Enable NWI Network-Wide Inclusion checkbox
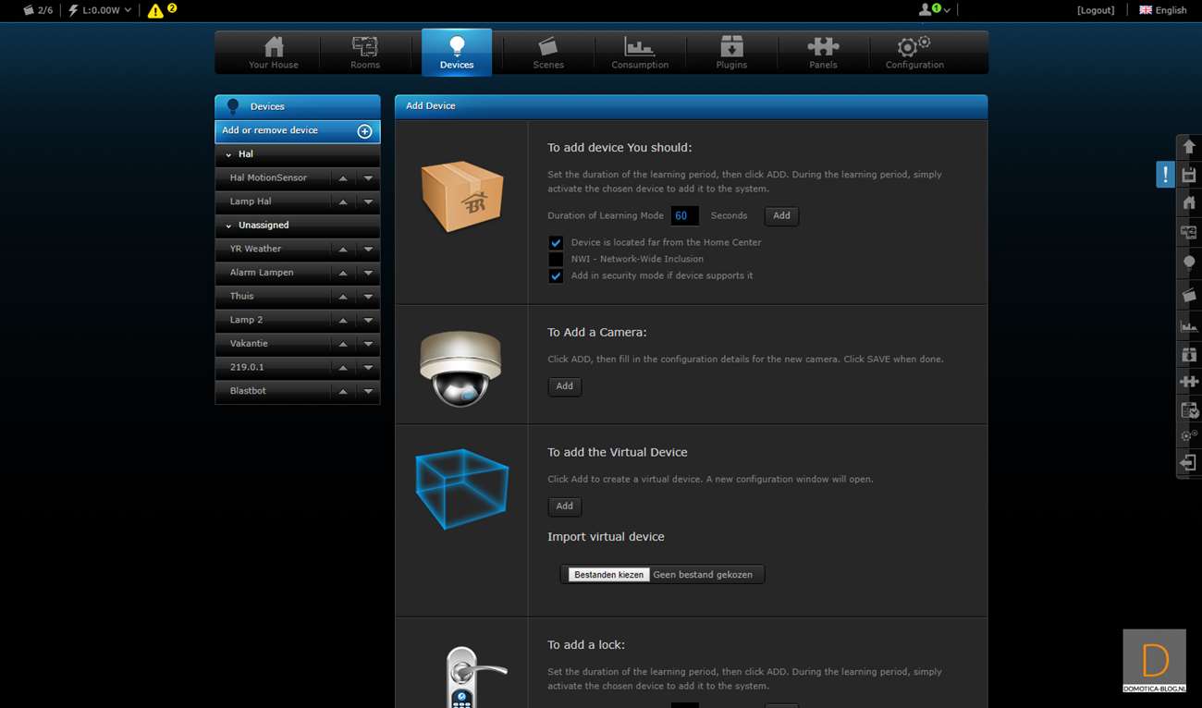 tap(556, 260)
